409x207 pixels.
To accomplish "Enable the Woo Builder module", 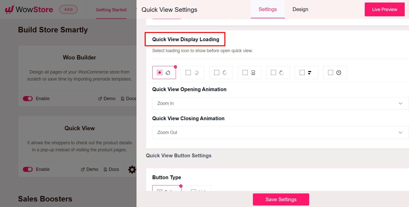I will [x=28, y=98].
